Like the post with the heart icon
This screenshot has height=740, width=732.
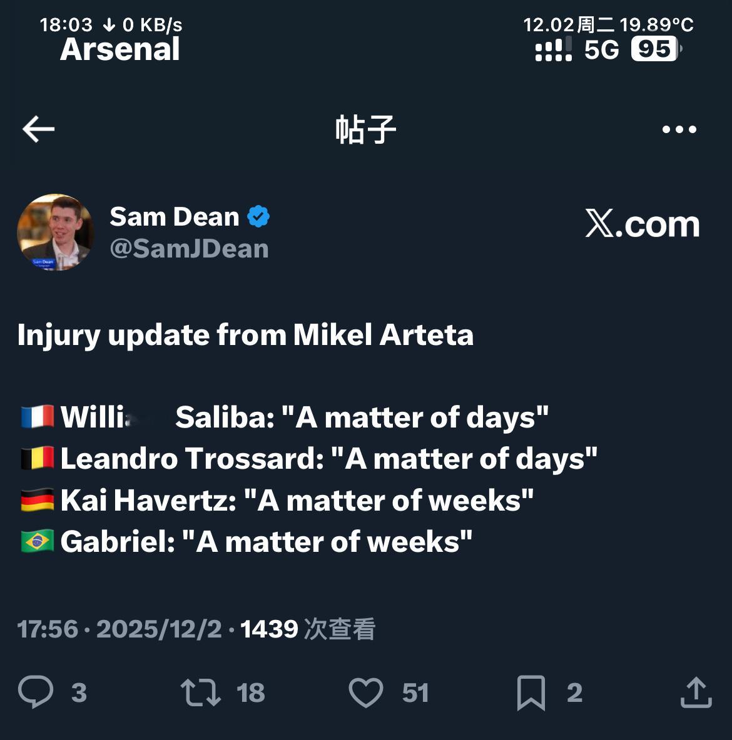[x=365, y=692]
